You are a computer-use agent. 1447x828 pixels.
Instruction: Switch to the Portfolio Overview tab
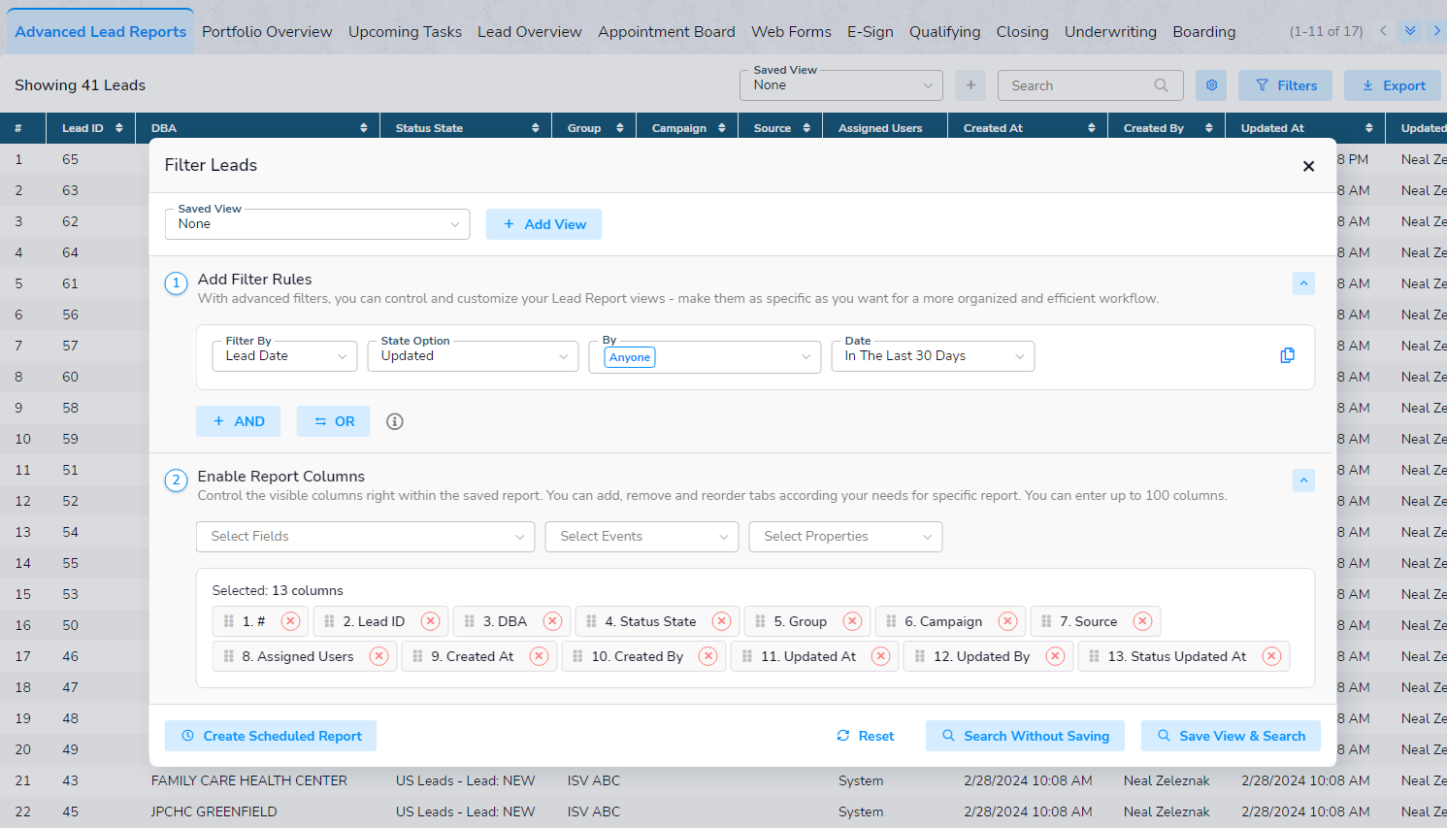[267, 32]
